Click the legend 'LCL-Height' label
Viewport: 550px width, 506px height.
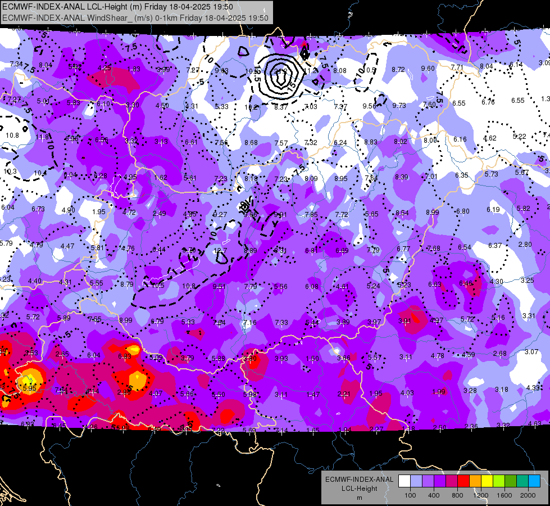(x=359, y=489)
